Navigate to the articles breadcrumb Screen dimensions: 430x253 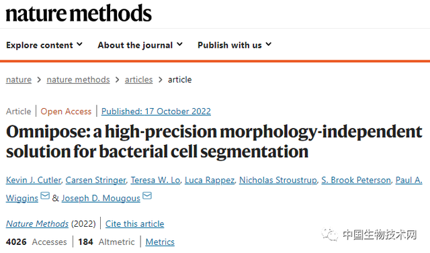tap(138, 80)
